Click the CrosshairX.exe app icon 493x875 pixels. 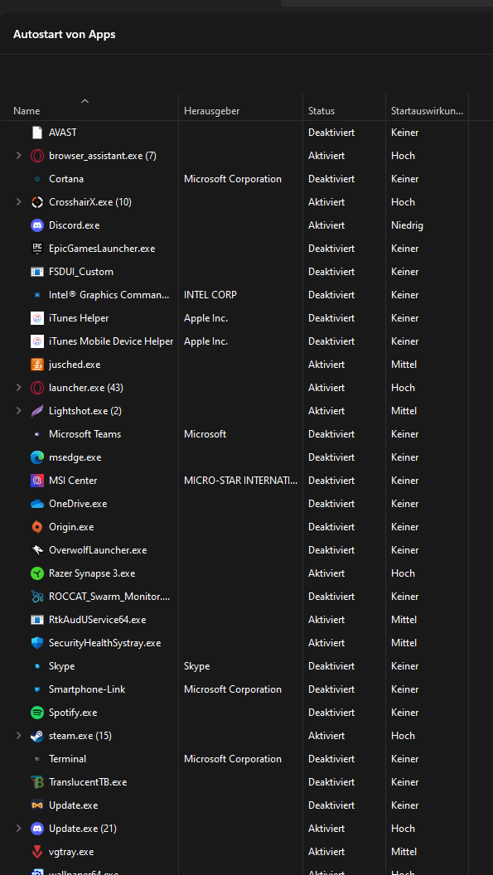pos(36,202)
